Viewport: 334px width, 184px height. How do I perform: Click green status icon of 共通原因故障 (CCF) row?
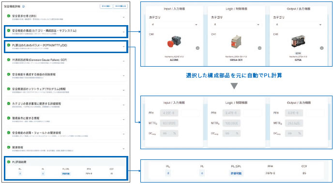click(x=9, y=60)
